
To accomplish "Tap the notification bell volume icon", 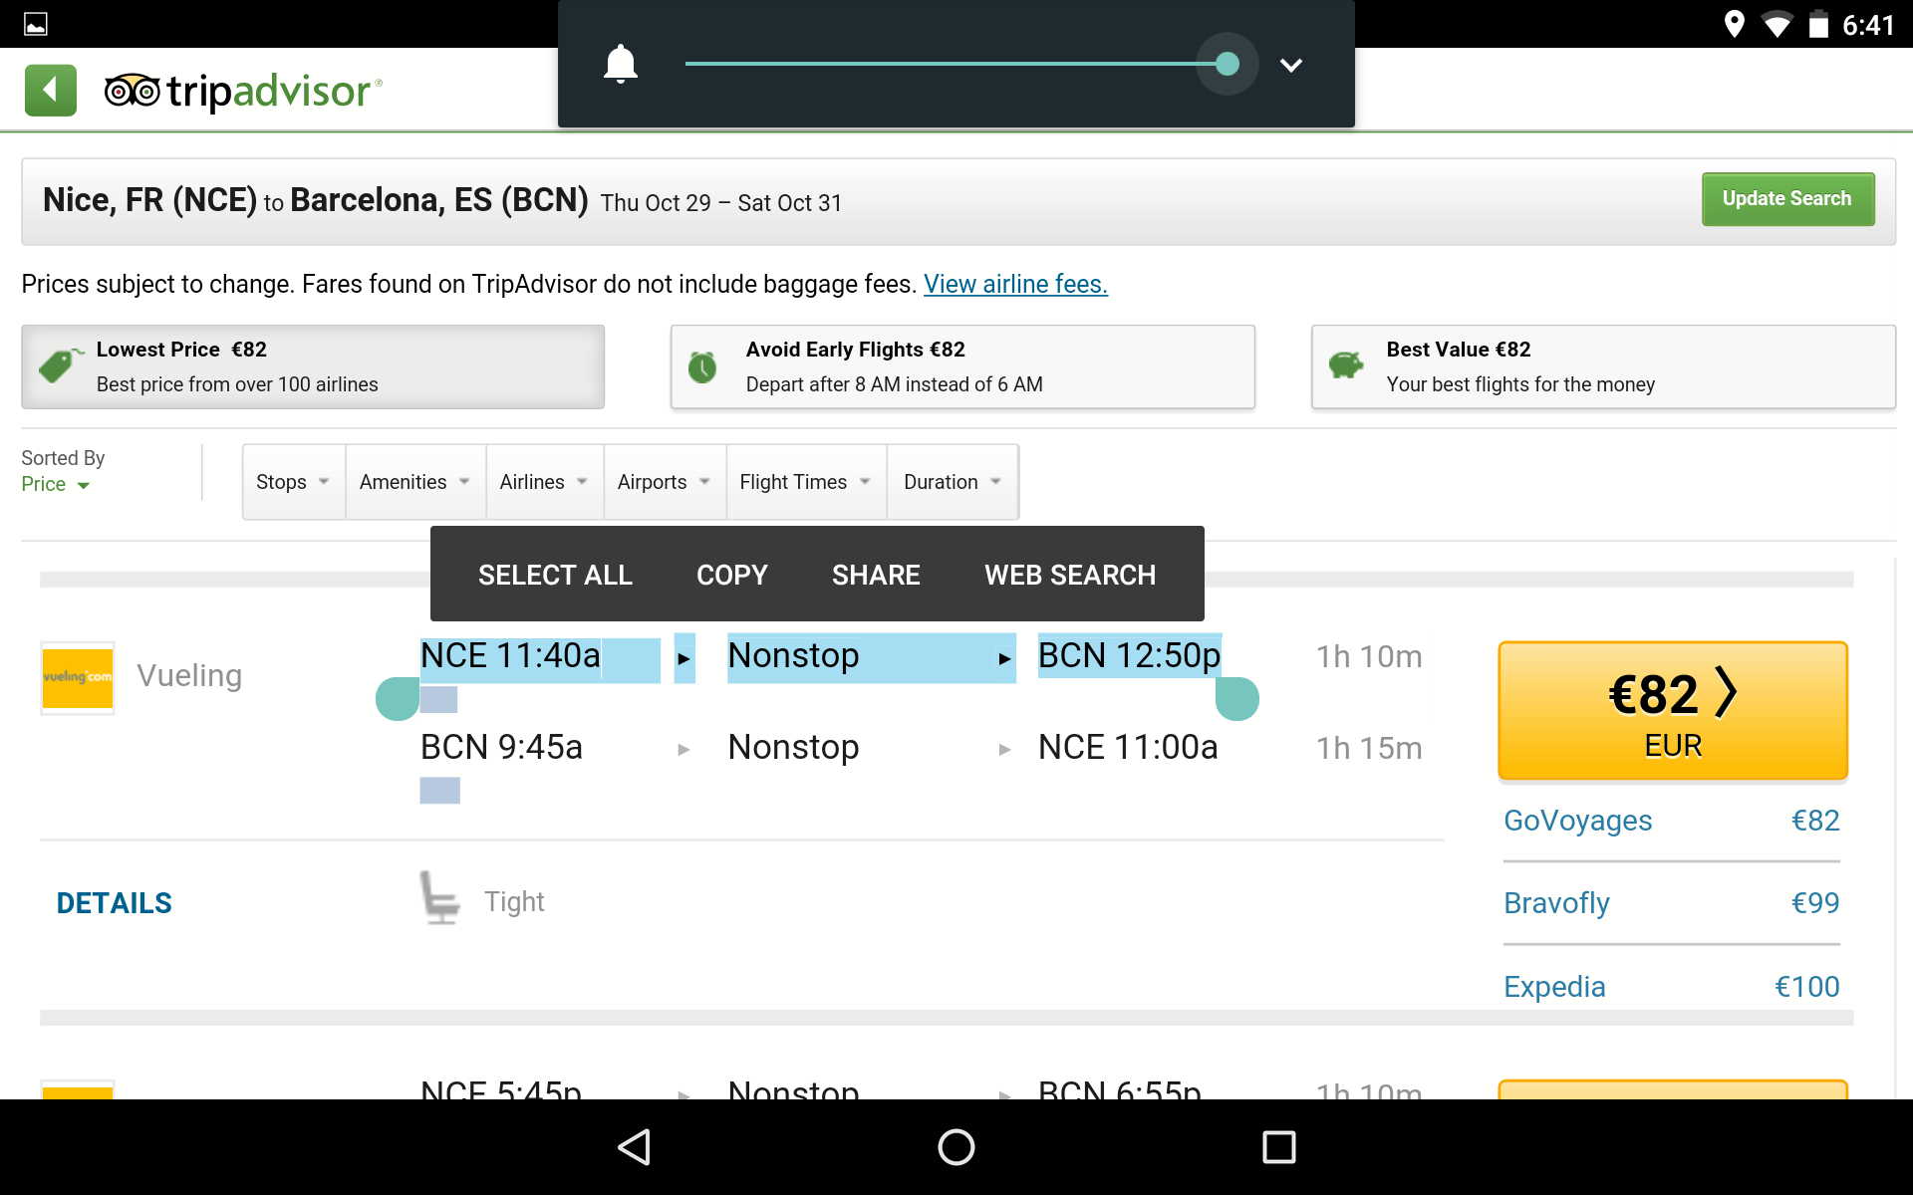I will click(620, 65).
